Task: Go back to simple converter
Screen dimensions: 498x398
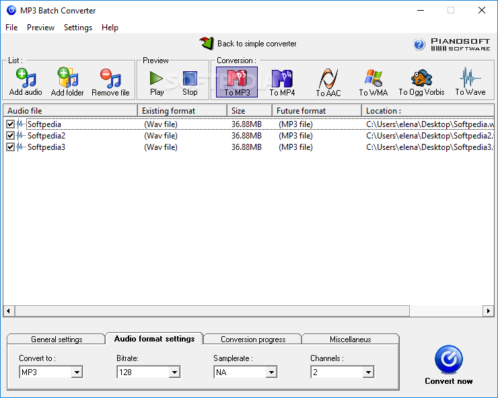Action: 248,44
